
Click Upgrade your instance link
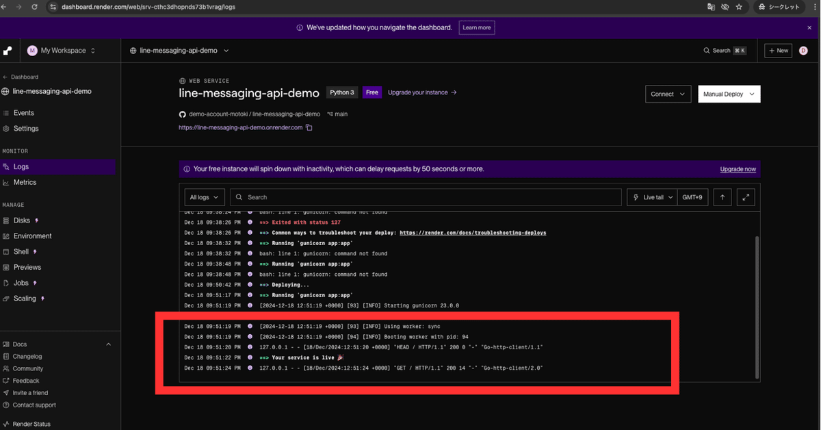pos(421,92)
